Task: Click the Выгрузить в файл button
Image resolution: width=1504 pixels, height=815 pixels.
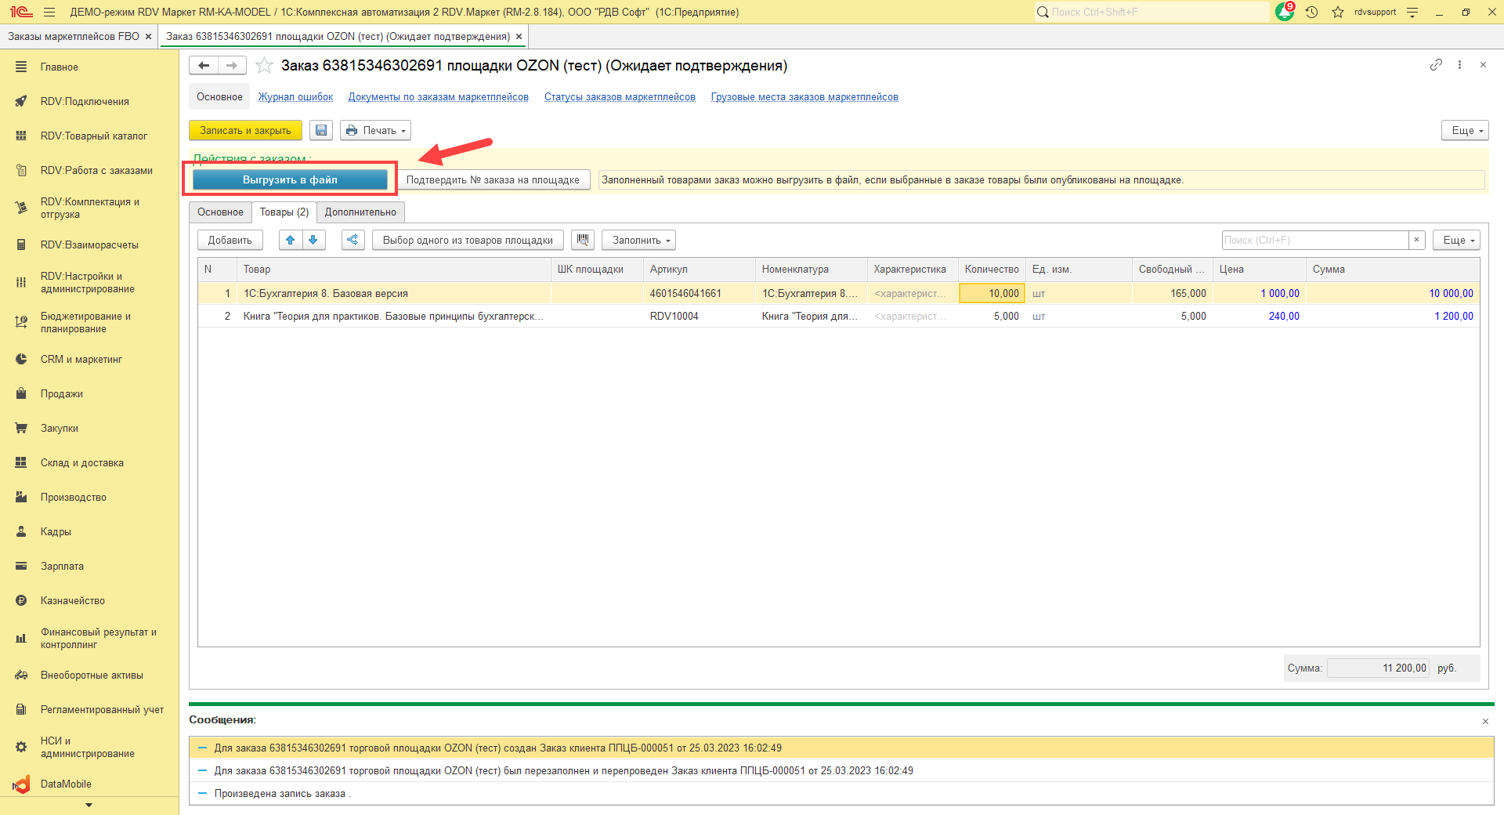Action: point(290,180)
